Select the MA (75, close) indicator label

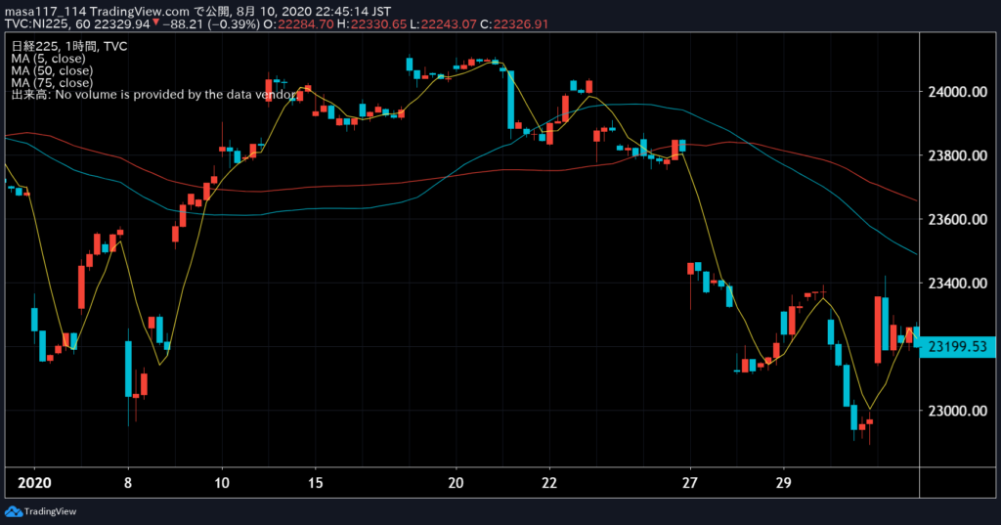[52, 82]
